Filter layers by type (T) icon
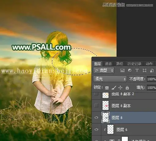This screenshot has width=156, height=141. pos(137,70)
